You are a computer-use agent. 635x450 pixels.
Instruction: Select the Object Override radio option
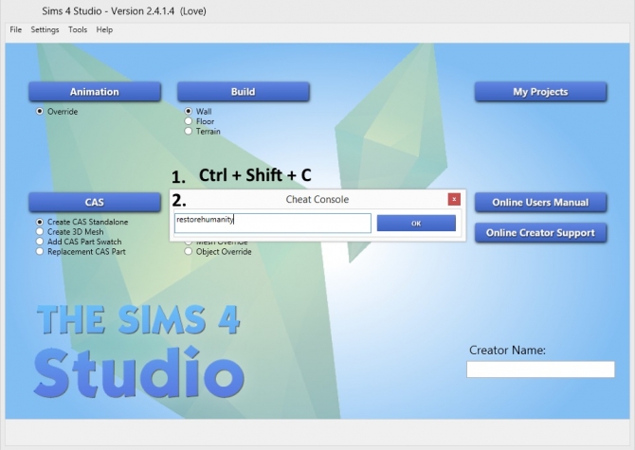click(190, 252)
